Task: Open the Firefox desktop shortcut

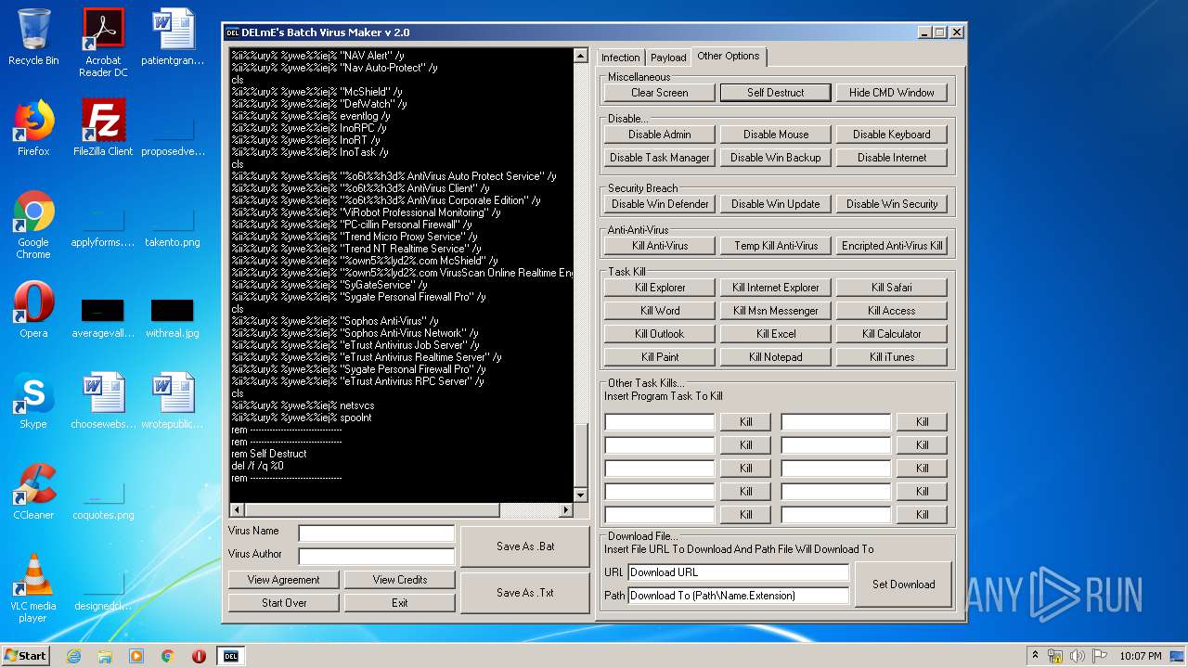Action: tap(33, 128)
